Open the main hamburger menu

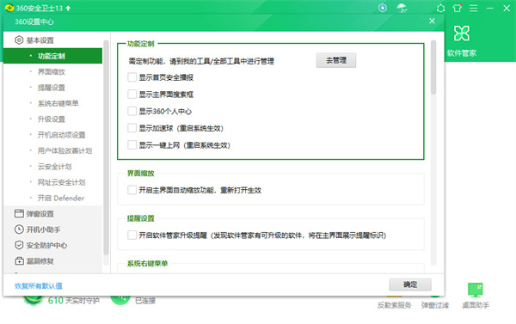click(474, 9)
